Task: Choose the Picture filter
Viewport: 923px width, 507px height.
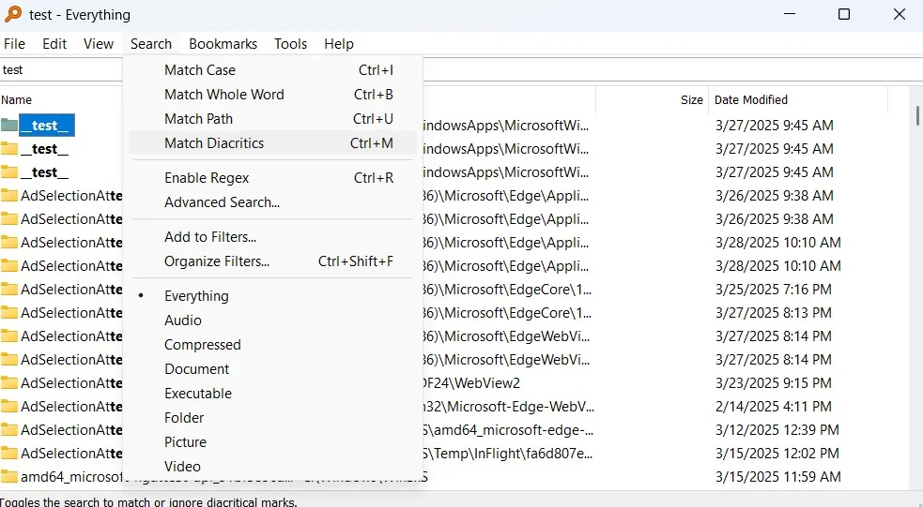Action: coord(185,442)
